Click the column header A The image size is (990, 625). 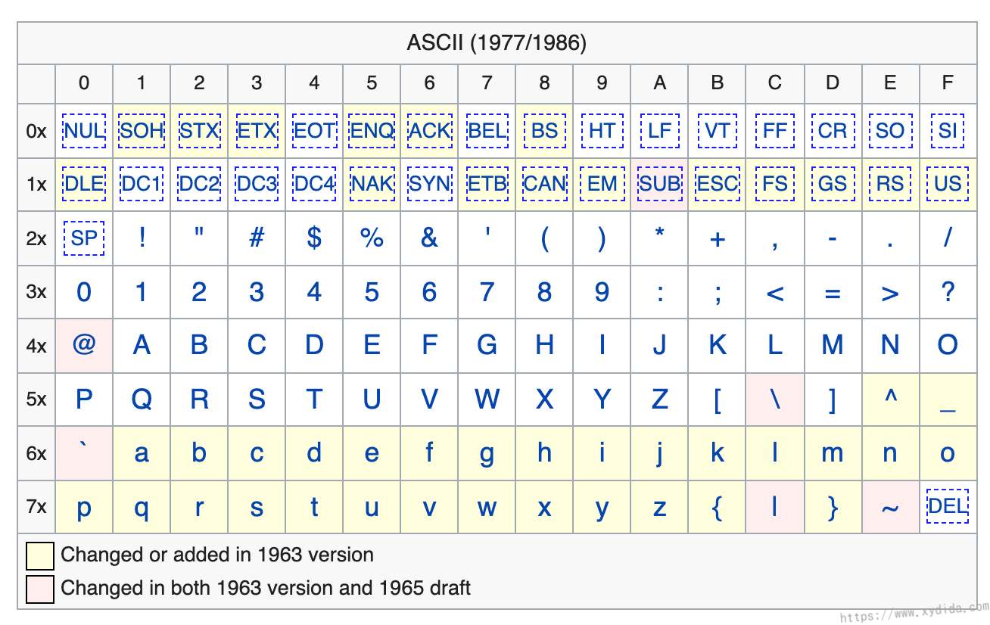[x=659, y=83]
